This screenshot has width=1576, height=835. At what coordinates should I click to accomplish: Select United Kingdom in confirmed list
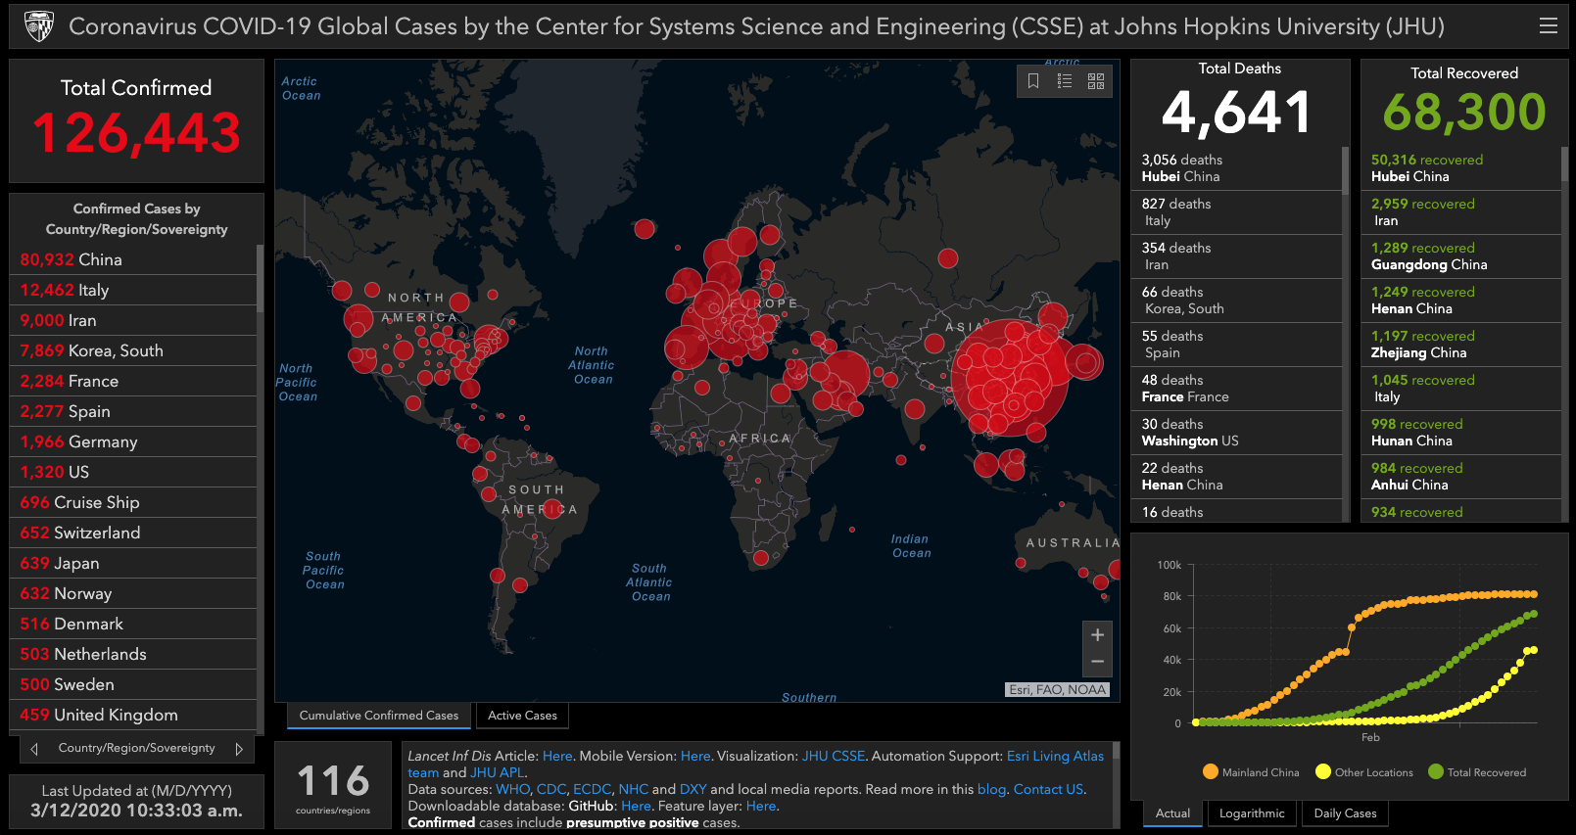point(133,715)
